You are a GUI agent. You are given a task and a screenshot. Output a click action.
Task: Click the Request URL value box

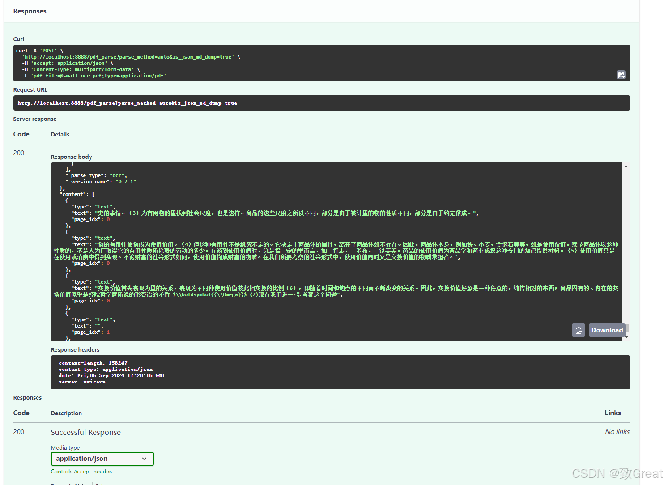[321, 103]
